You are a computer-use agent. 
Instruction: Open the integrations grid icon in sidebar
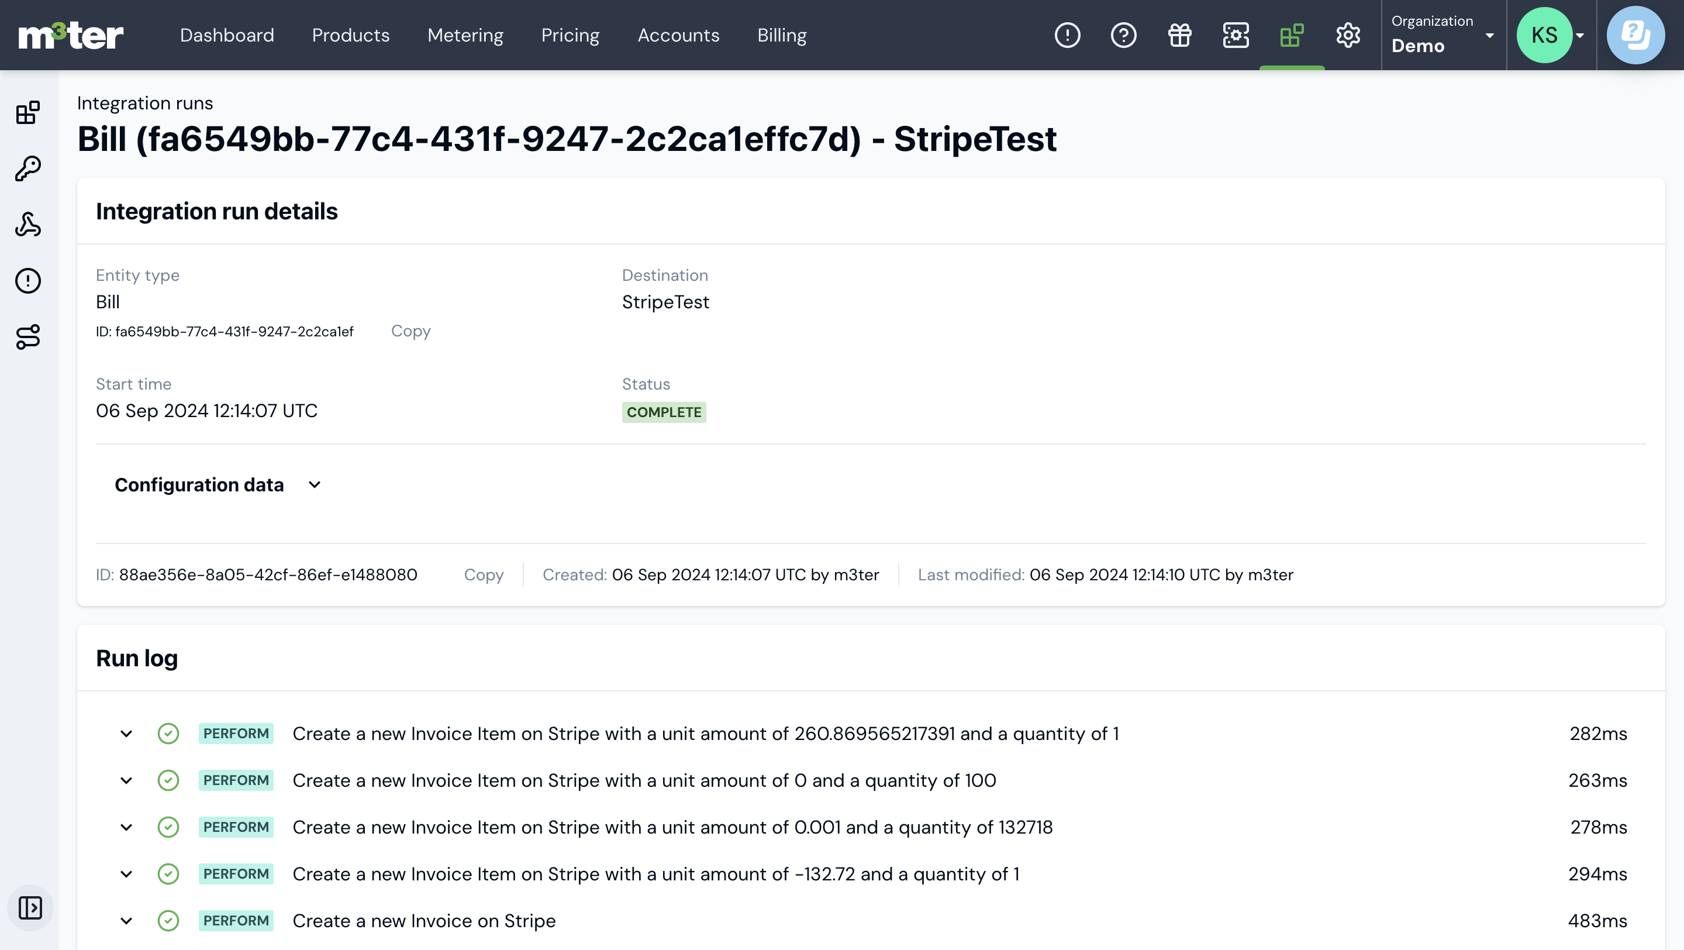[28, 112]
